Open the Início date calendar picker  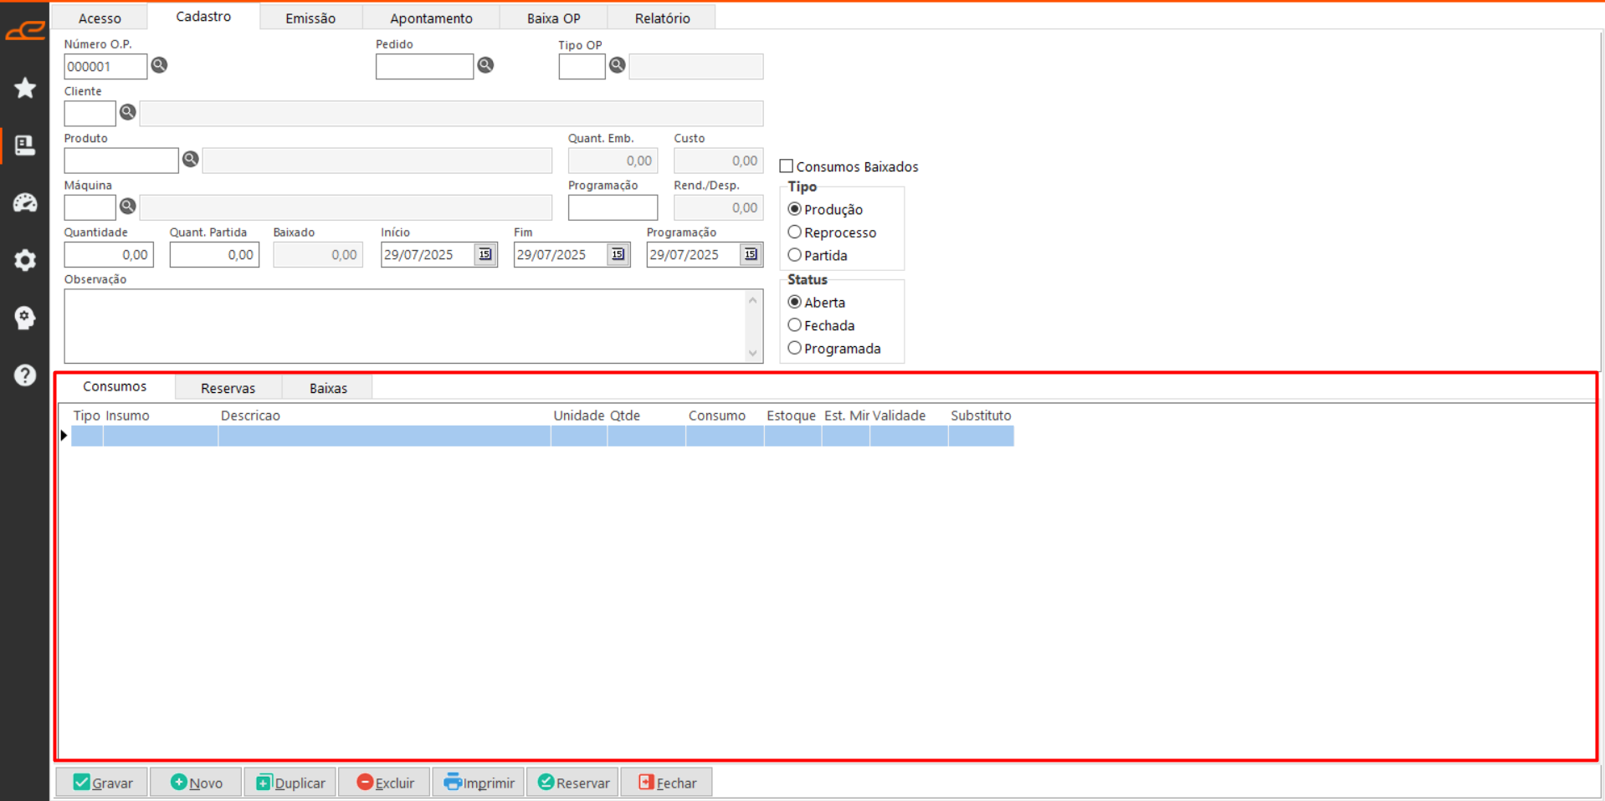(485, 254)
